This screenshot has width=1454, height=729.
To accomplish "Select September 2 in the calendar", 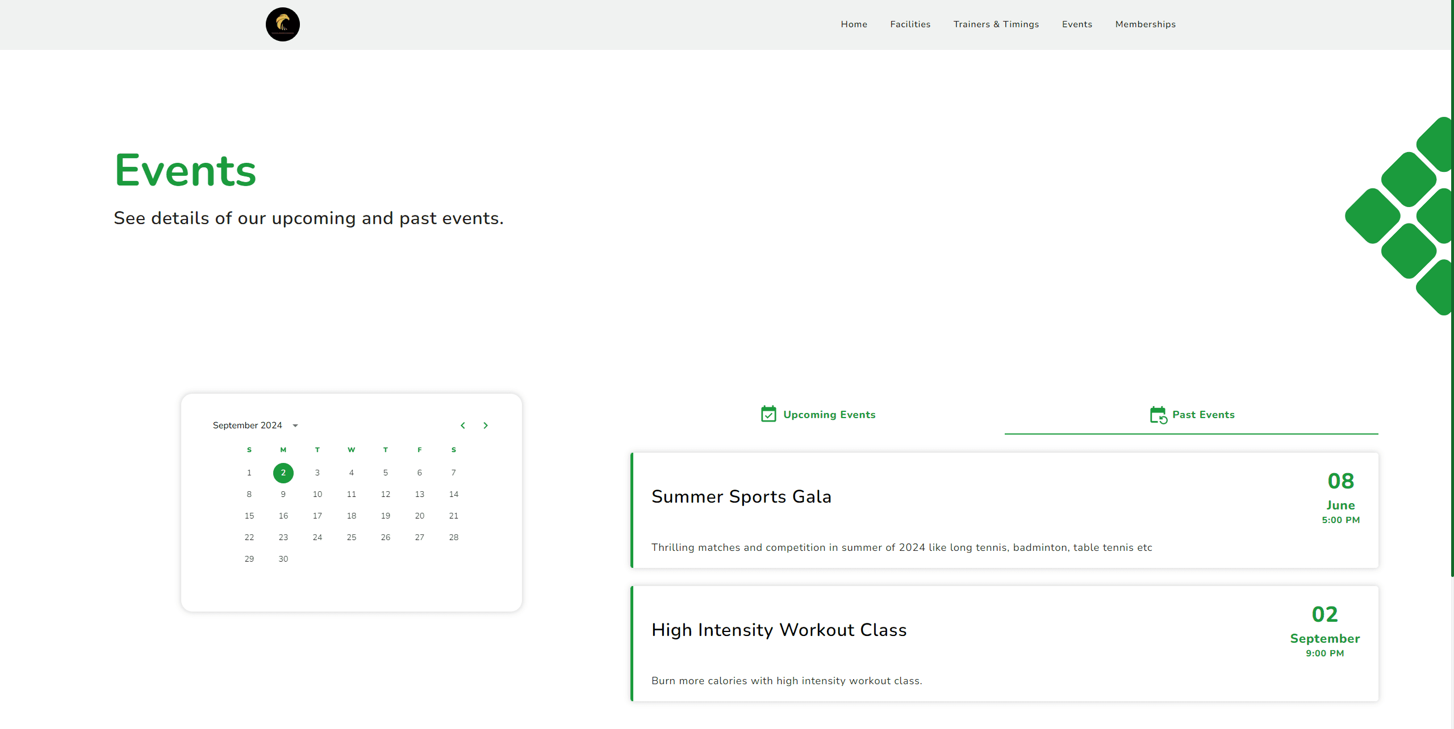I will click(283, 473).
